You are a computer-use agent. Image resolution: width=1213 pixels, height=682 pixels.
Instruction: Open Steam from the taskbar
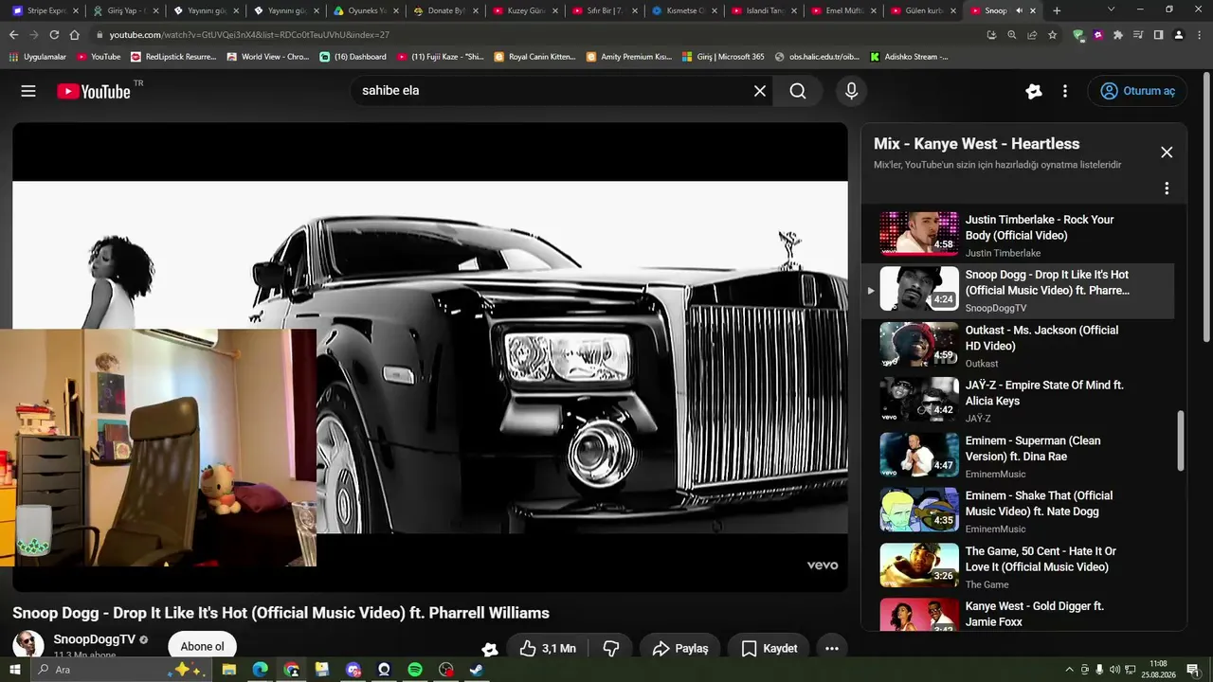pyautogui.click(x=477, y=670)
